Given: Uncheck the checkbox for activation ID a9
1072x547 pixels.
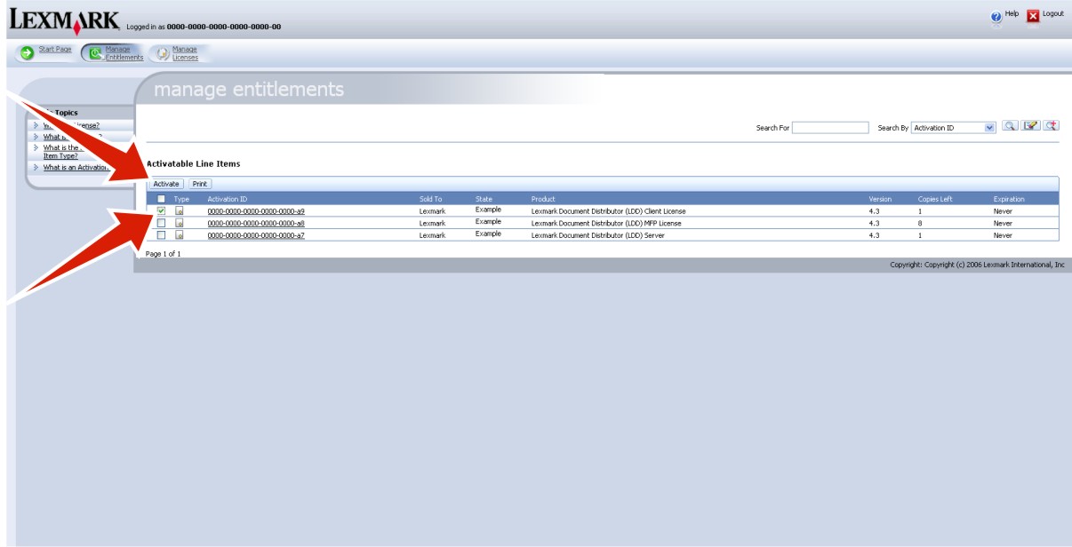Looking at the screenshot, I should point(161,211).
